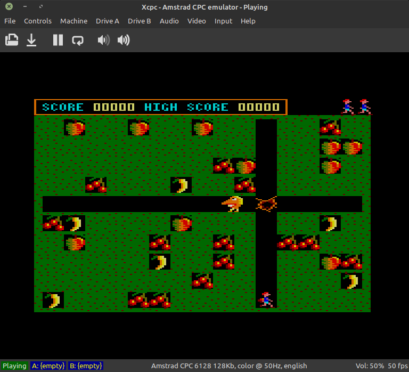Pause the emulator with the pause button
Image resolution: width=409 pixels, height=372 pixels.
(58, 40)
